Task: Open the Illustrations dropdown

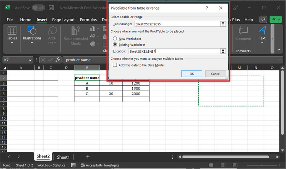Action: point(32,35)
